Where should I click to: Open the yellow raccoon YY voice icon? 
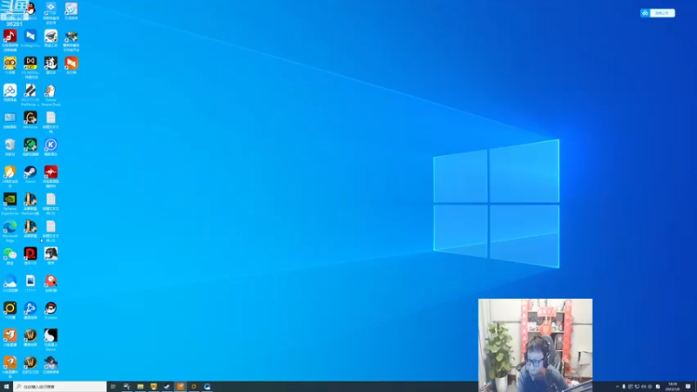pyautogui.click(x=10, y=63)
